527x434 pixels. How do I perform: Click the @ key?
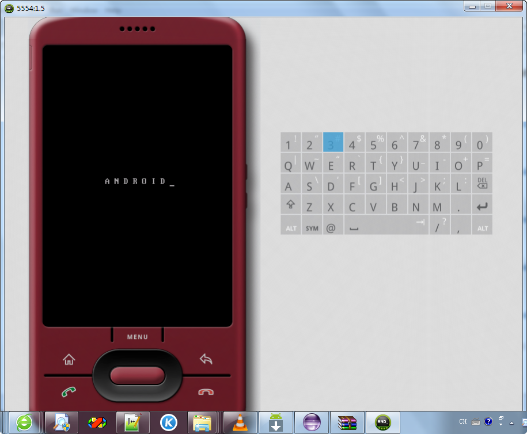tap(333, 225)
